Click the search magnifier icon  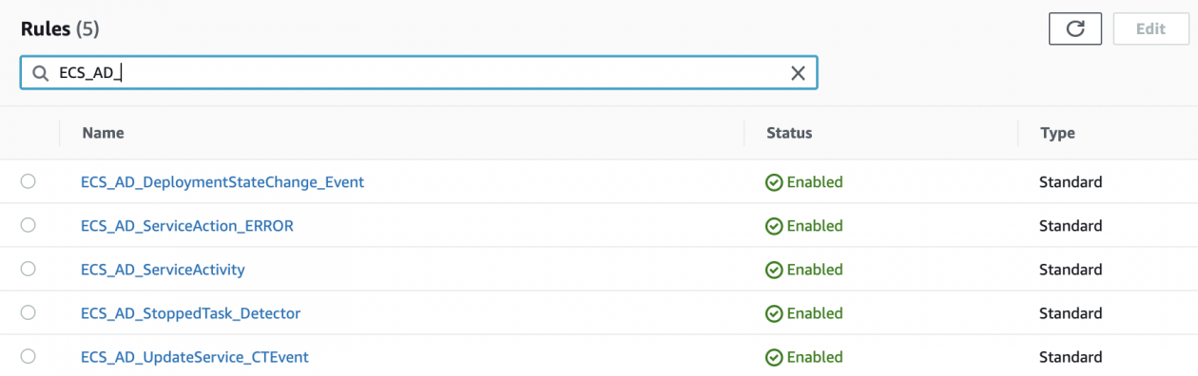tap(41, 73)
